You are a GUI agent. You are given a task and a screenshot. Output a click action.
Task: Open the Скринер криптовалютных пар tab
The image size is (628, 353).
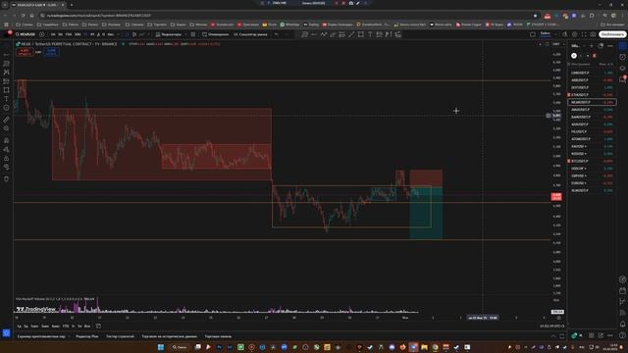pyautogui.click(x=41, y=336)
